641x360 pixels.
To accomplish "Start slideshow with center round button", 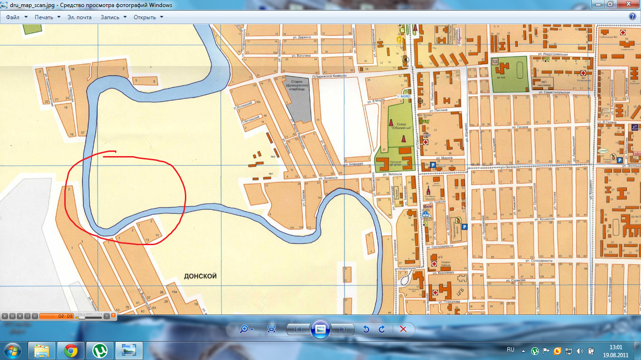I will [x=320, y=329].
